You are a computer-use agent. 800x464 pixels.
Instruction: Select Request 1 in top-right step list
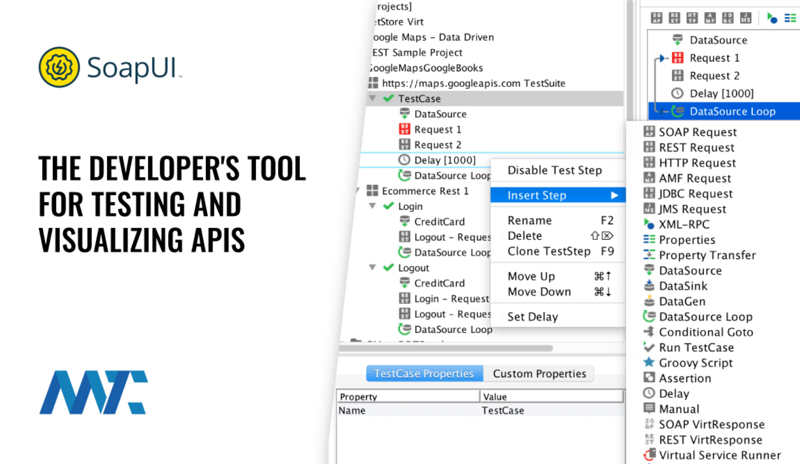click(x=714, y=58)
